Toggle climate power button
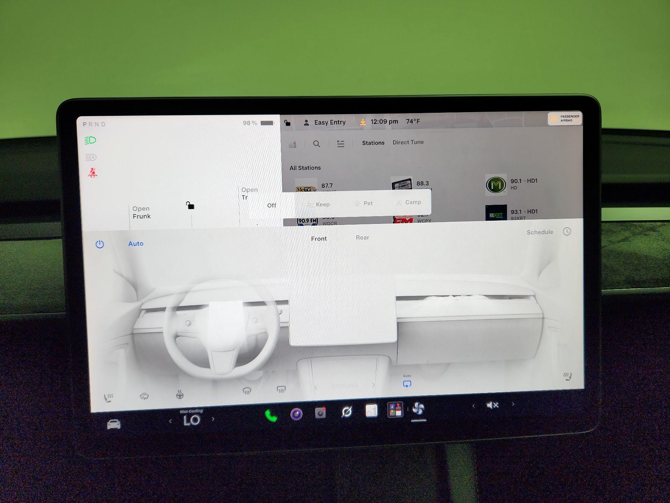Image resolution: width=670 pixels, height=503 pixels. coord(100,244)
